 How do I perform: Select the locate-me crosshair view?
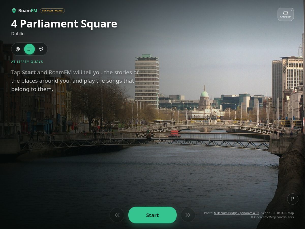[x=18, y=49]
